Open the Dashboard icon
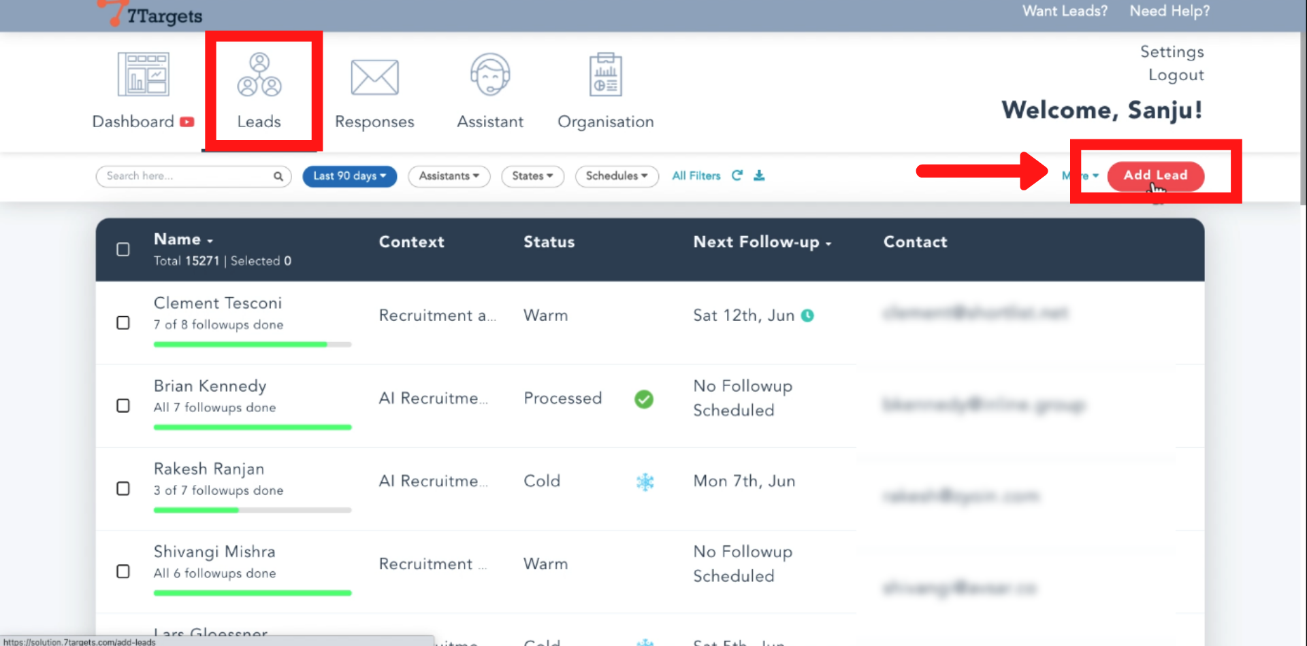The image size is (1307, 646). coord(143,75)
